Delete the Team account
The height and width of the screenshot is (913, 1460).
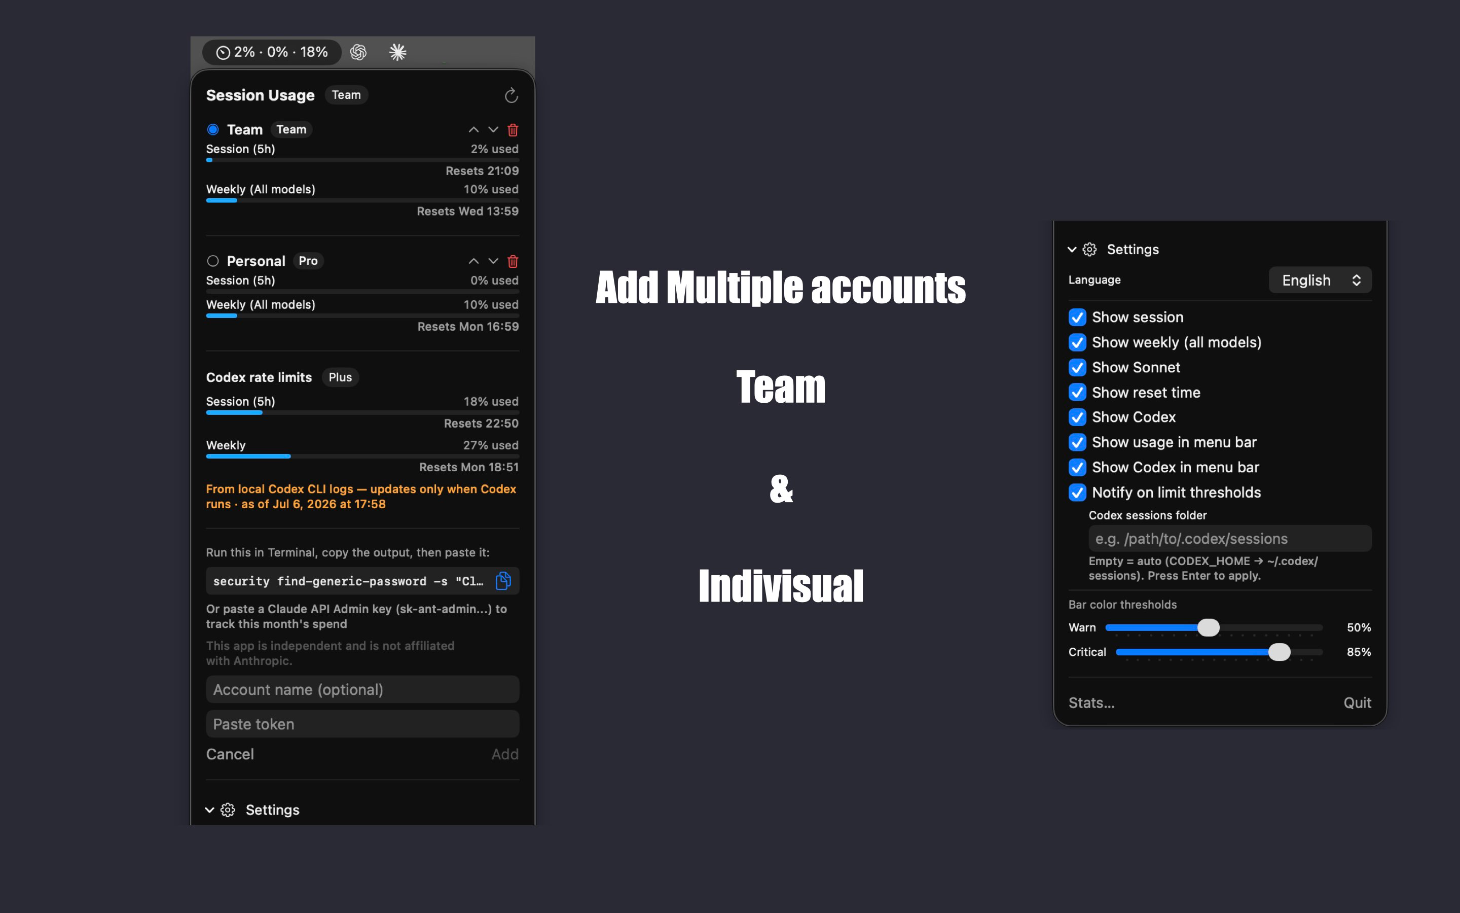[x=513, y=130]
